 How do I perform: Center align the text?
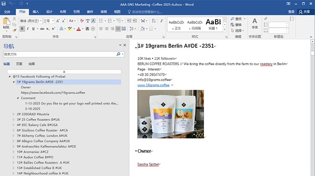(107, 29)
